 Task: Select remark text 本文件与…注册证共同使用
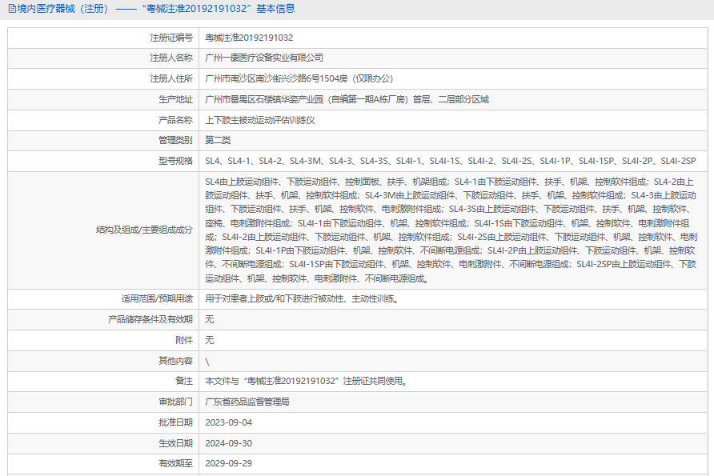[306, 381]
